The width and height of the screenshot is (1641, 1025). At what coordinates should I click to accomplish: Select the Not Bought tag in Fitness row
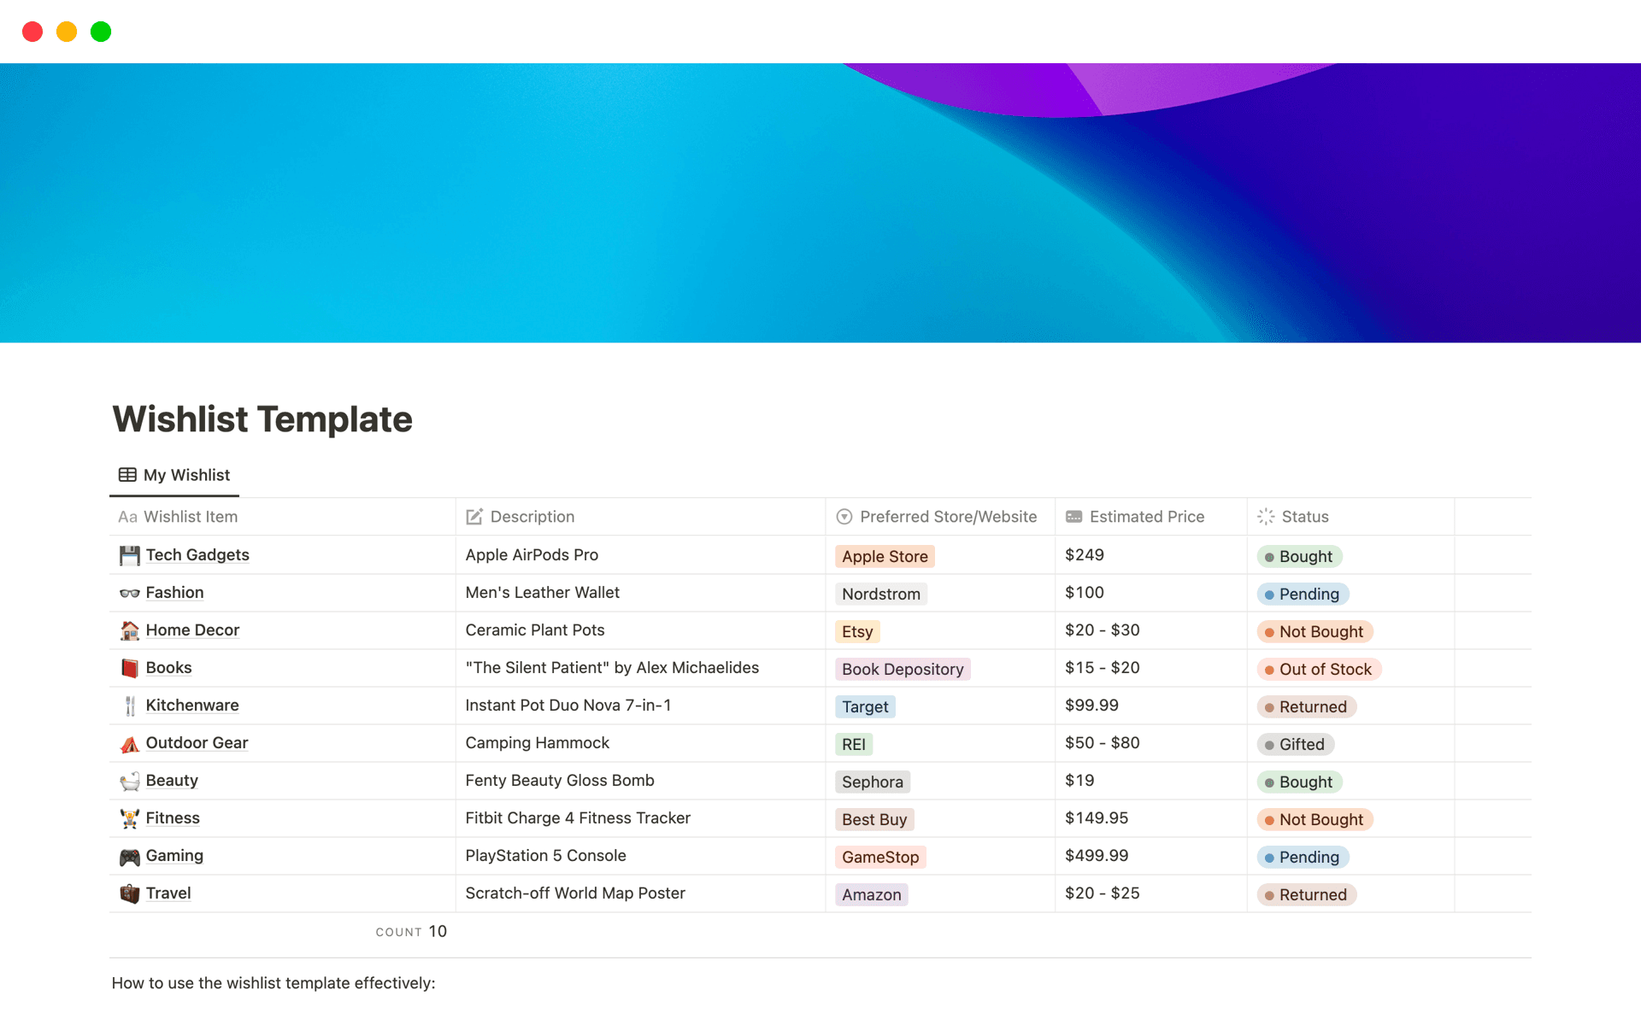point(1315,819)
